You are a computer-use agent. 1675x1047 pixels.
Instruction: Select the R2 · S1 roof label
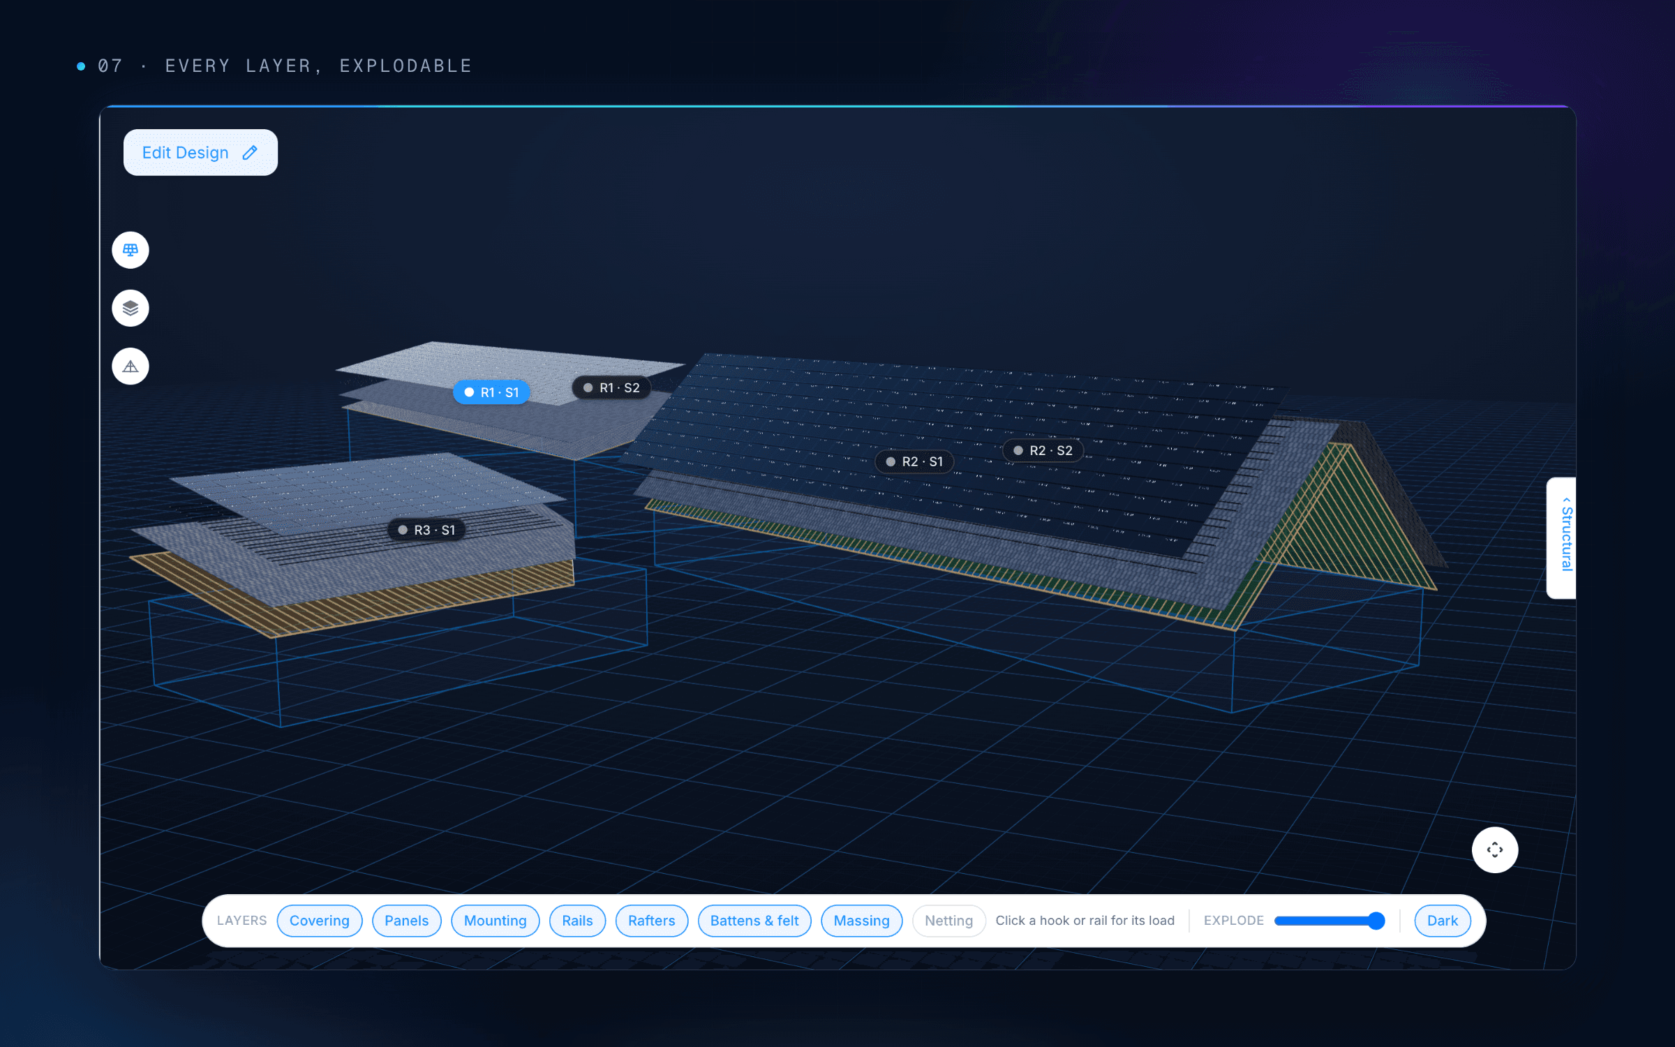coord(914,461)
